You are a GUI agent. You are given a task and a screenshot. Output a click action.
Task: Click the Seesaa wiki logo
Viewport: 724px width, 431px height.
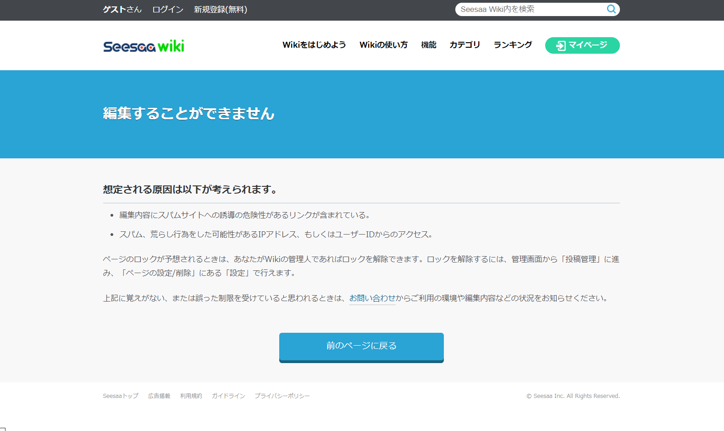(x=144, y=46)
